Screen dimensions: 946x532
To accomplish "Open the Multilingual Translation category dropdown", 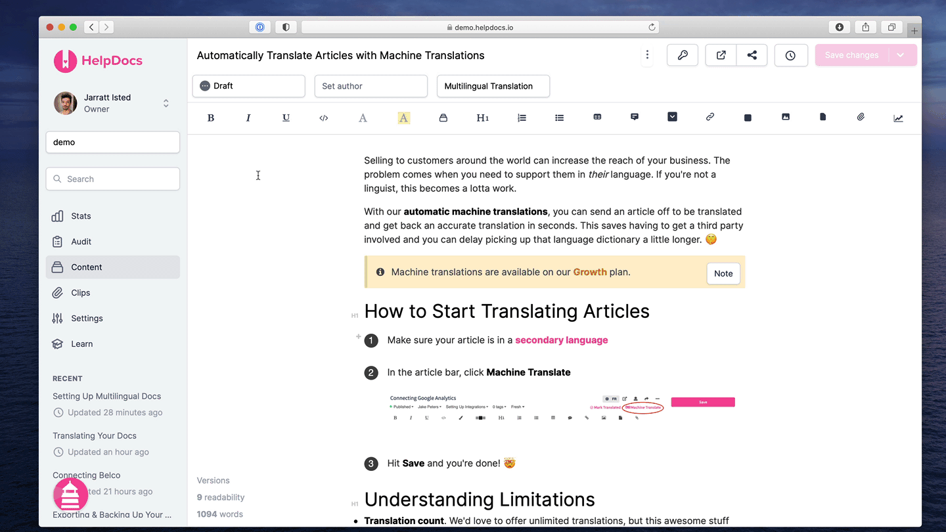I will click(x=493, y=86).
